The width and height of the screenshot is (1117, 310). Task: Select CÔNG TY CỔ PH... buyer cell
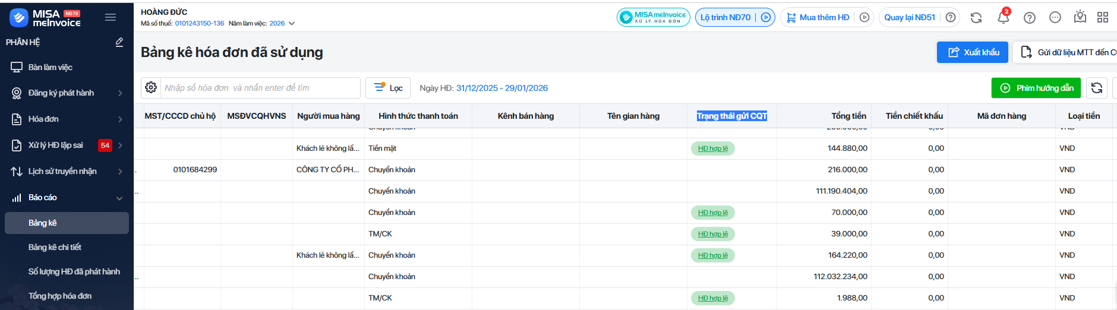click(x=327, y=170)
